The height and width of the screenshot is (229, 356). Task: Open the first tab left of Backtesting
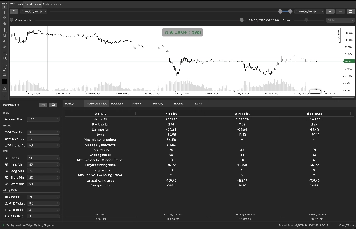16,4
